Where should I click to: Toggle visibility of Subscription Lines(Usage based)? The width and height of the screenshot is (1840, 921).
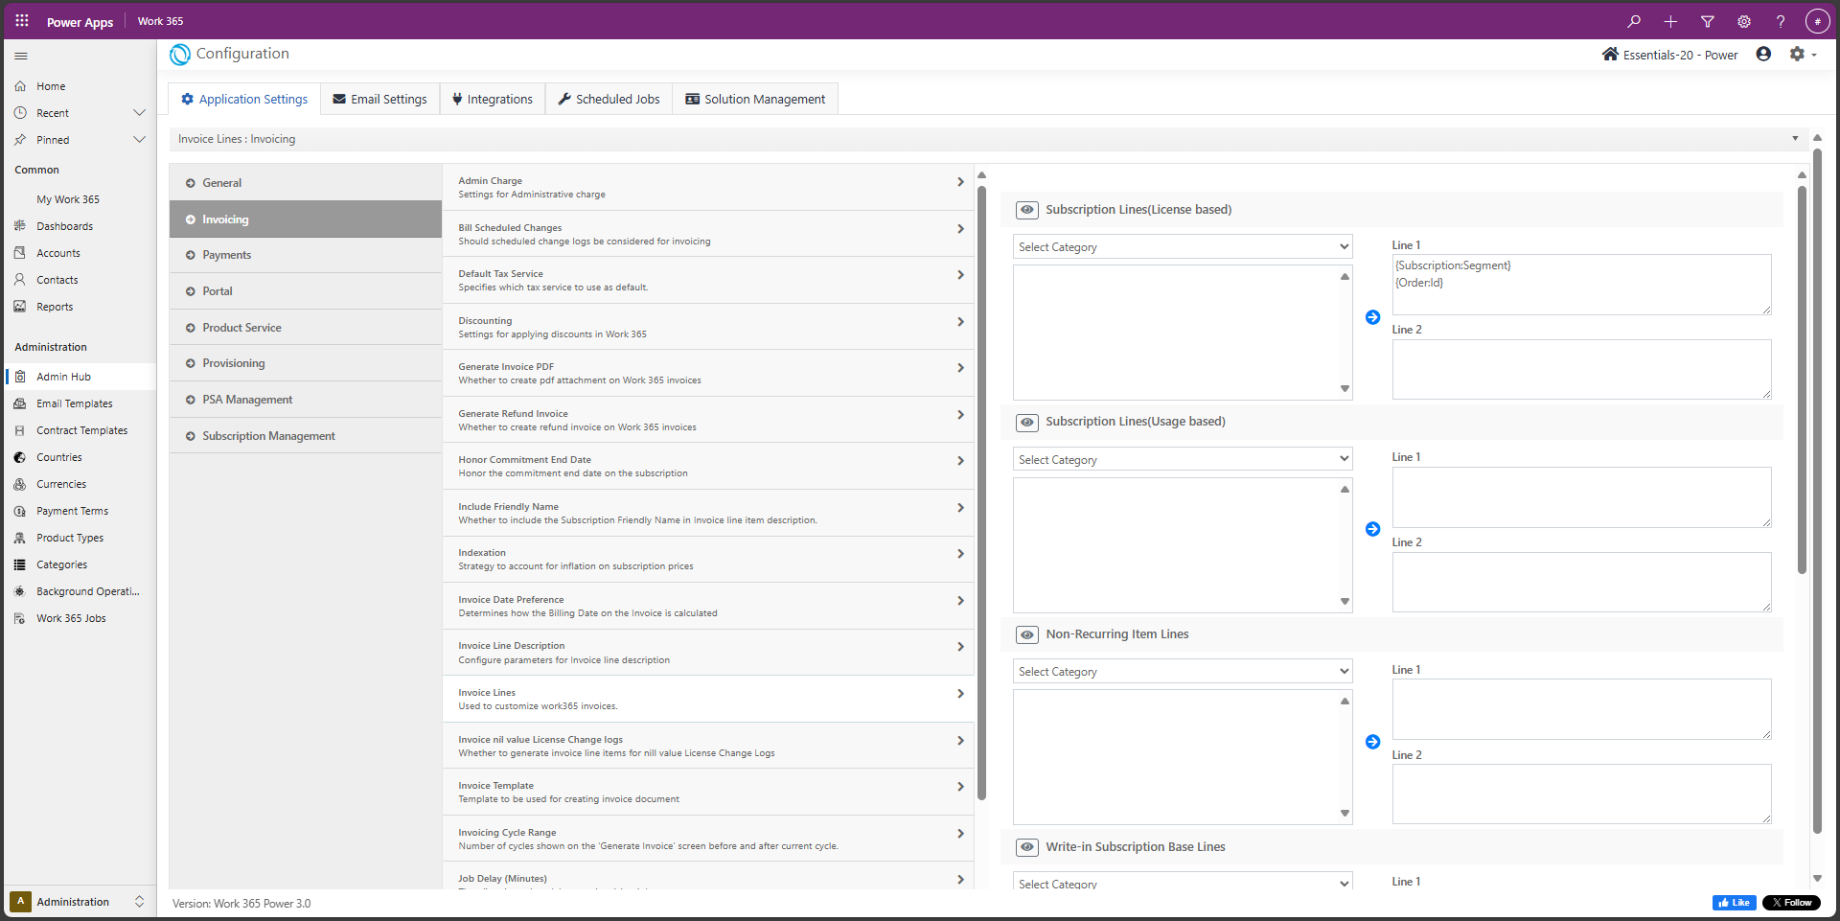(x=1027, y=422)
